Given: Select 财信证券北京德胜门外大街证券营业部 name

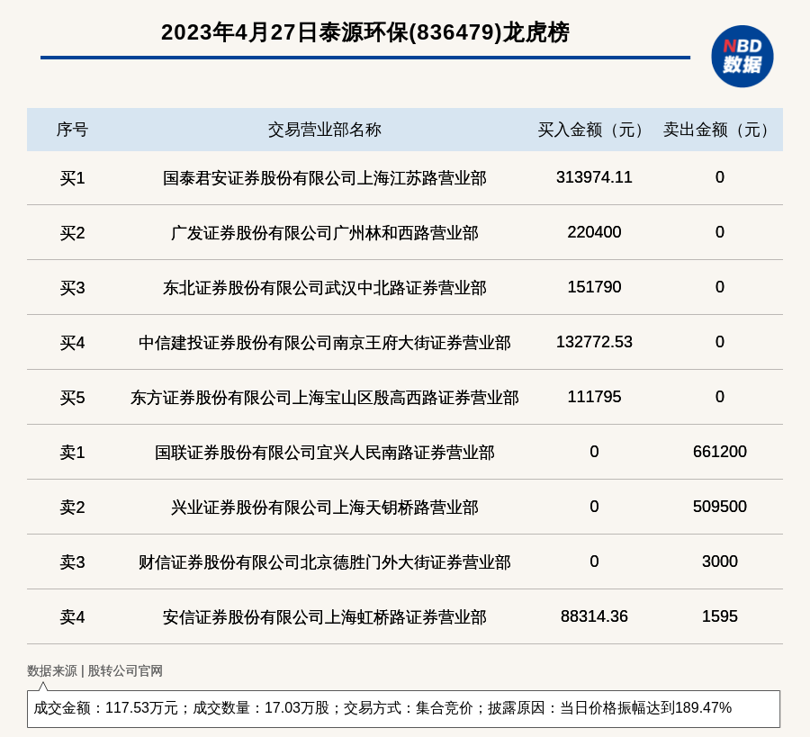Looking at the screenshot, I should click(x=324, y=562).
